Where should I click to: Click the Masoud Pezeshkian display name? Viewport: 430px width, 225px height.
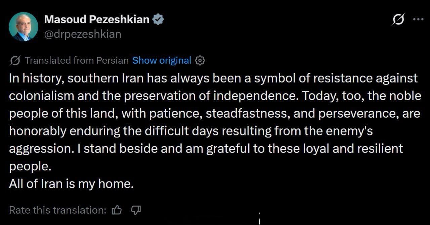[x=97, y=20]
